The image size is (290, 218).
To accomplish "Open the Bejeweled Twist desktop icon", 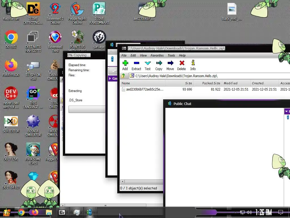I will (x=55, y=41).
